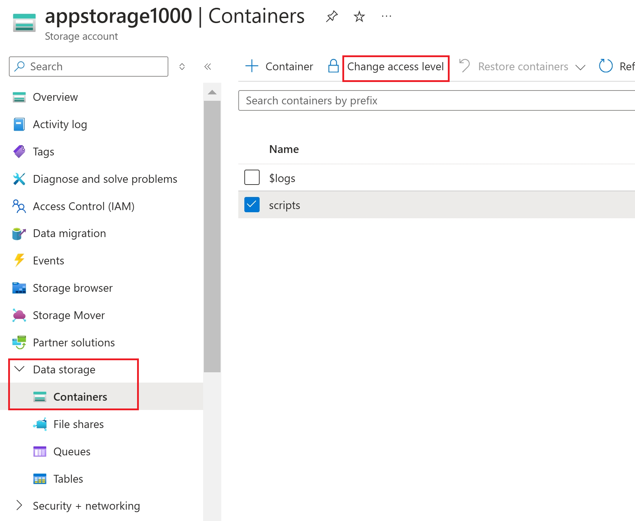Open the $logs container link

[x=282, y=178]
